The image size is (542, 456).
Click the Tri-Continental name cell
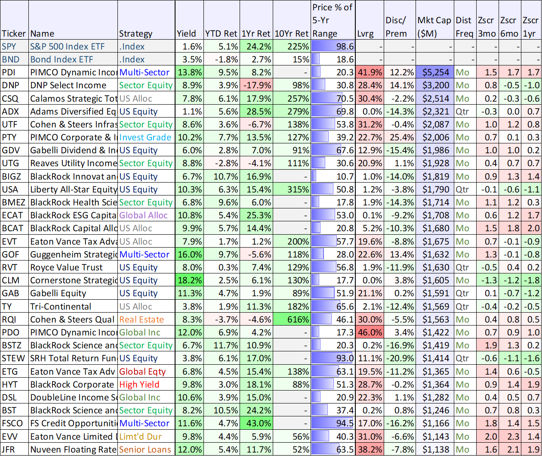(73, 306)
